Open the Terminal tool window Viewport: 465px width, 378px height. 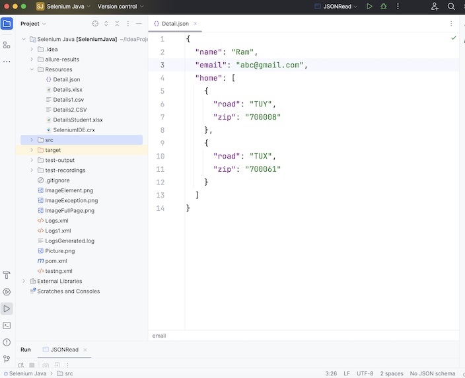(x=7, y=325)
